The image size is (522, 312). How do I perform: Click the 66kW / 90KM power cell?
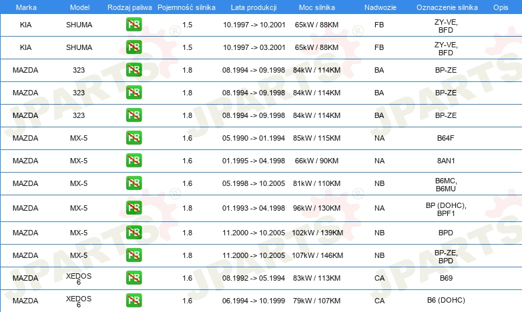[316, 161]
